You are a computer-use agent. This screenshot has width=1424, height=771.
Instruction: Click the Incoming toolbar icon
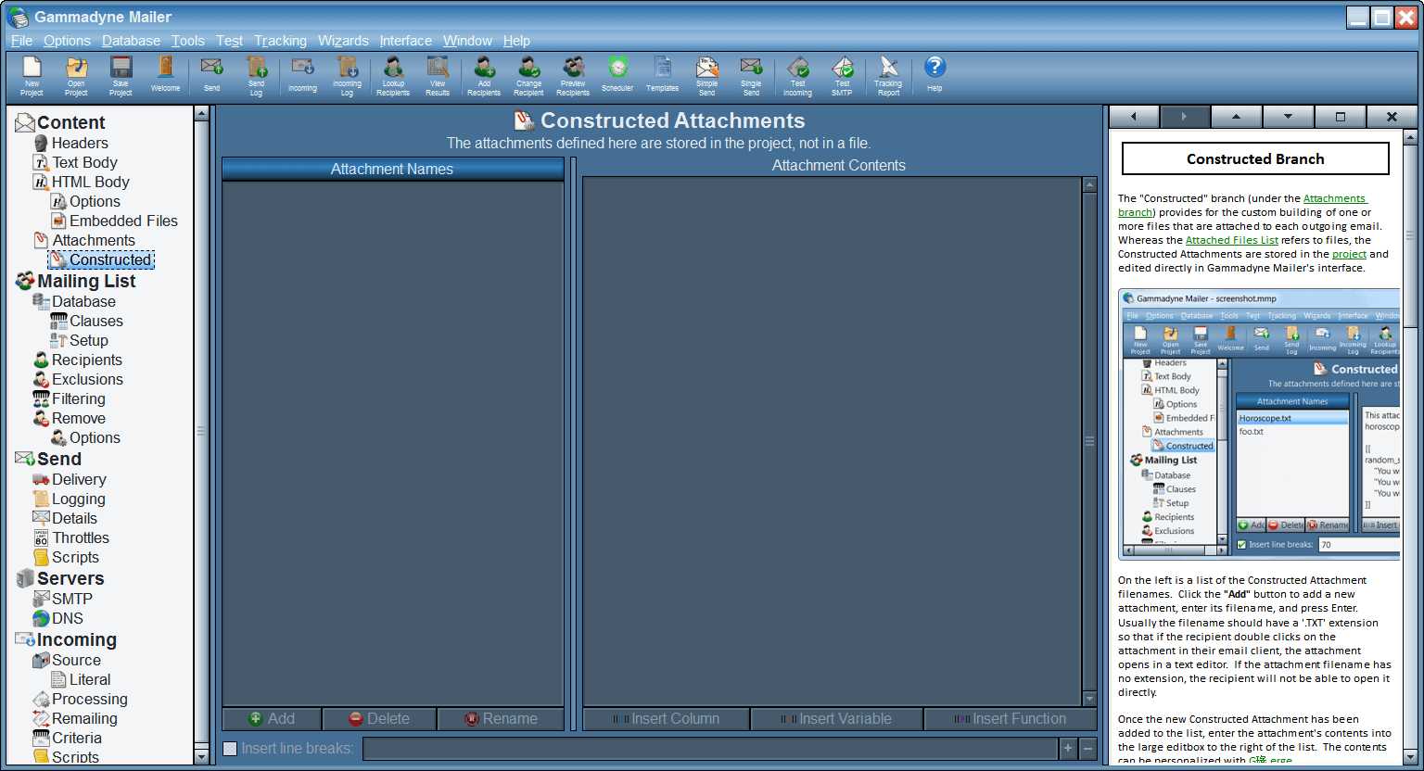coord(302,76)
